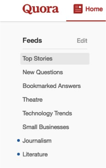Viewport: 106px width, 168px height.
Task: Show the Small Businesses feed
Action: click(46, 127)
